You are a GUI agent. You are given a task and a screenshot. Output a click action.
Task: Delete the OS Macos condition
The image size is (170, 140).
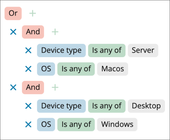click(28, 69)
